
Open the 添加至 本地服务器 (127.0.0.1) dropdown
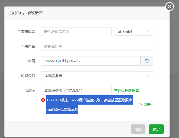click(x=76, y=90)
